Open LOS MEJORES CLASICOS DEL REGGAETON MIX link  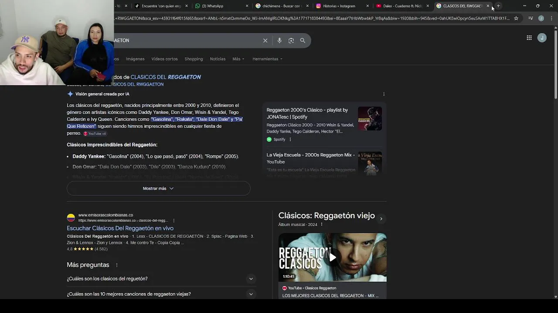pos(330,296)
